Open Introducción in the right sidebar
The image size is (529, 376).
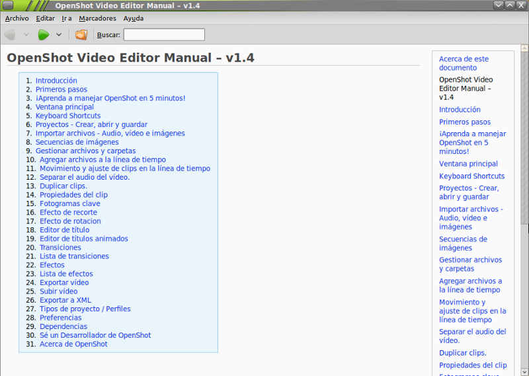(x=460, y=110)
